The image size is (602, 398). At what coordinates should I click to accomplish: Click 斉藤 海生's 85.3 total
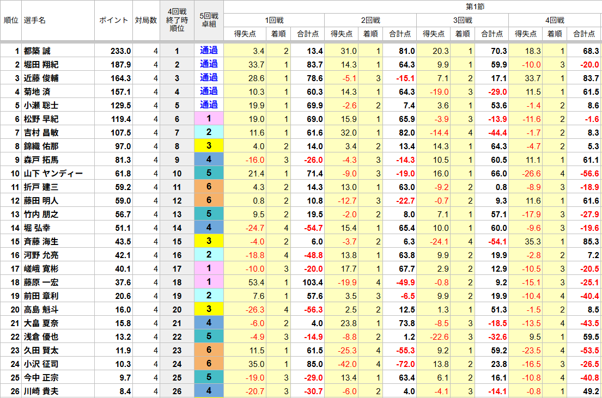[591, 242]
